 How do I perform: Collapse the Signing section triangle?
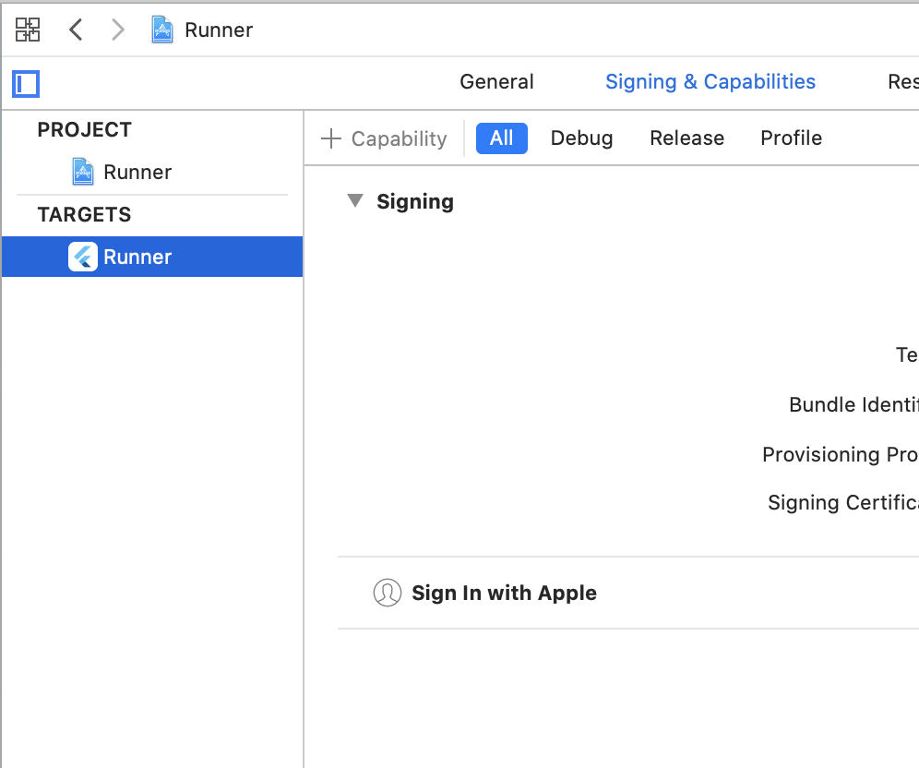pos(355,201)
